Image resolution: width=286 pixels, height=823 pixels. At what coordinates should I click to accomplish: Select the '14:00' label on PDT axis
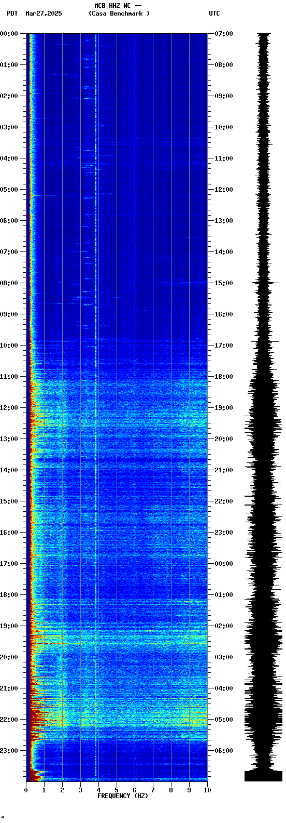point(9,470)
